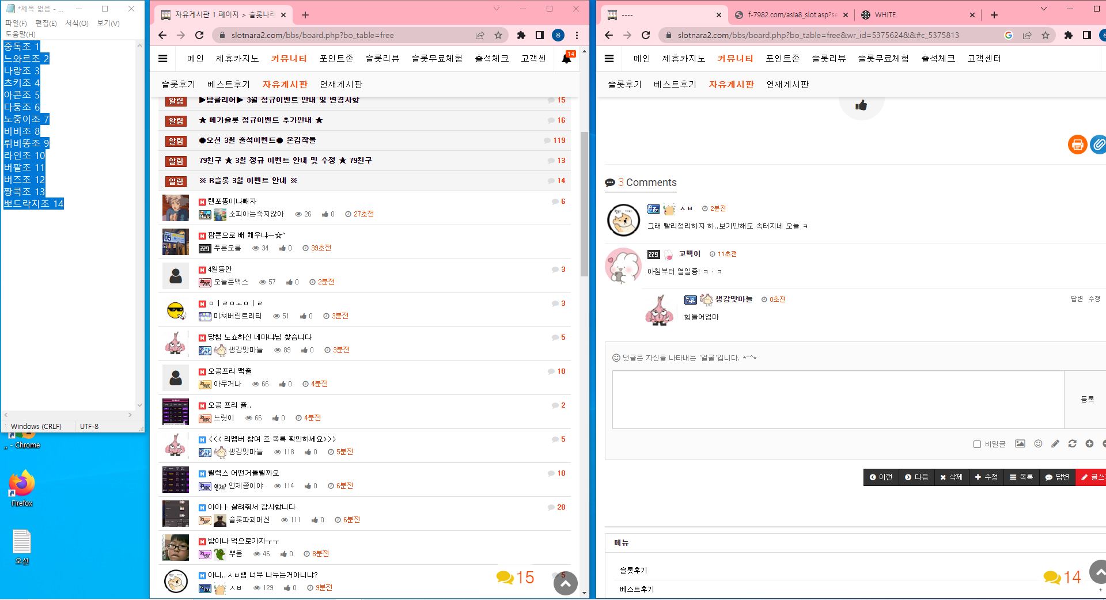Click the thumbs-up recommend button on the post
Screen dimensions: 1106x600
click(x=861, y=105)
